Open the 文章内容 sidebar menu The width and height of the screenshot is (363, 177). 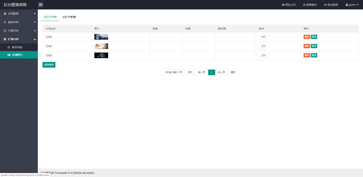(19, 31)
